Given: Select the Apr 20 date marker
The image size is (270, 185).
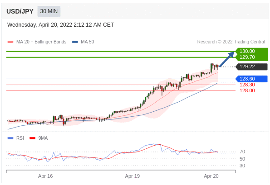Looking at the screenshot, I should 211,176.
